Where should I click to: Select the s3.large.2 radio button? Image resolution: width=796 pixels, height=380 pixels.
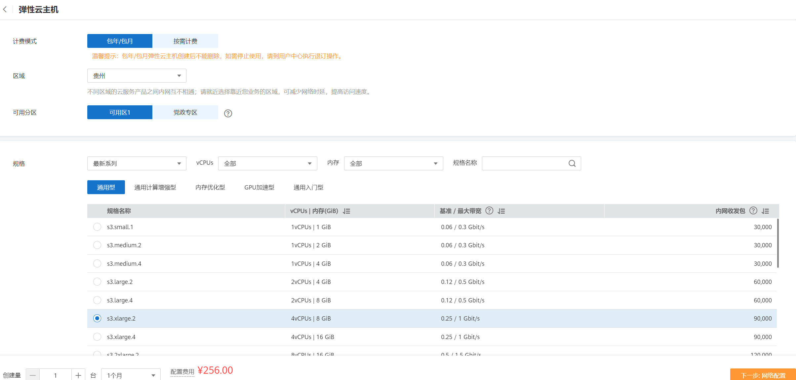click(97, 282)
